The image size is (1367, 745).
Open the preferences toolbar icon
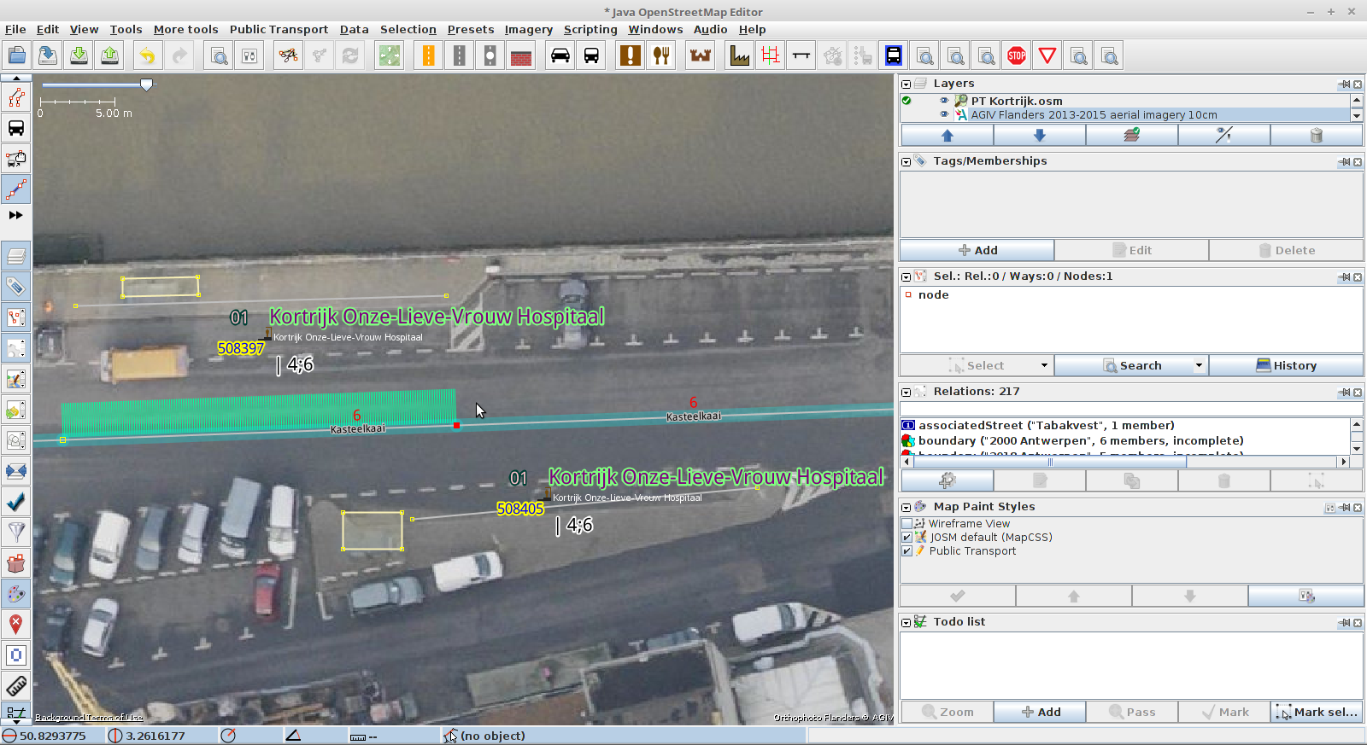click(249, 56)
